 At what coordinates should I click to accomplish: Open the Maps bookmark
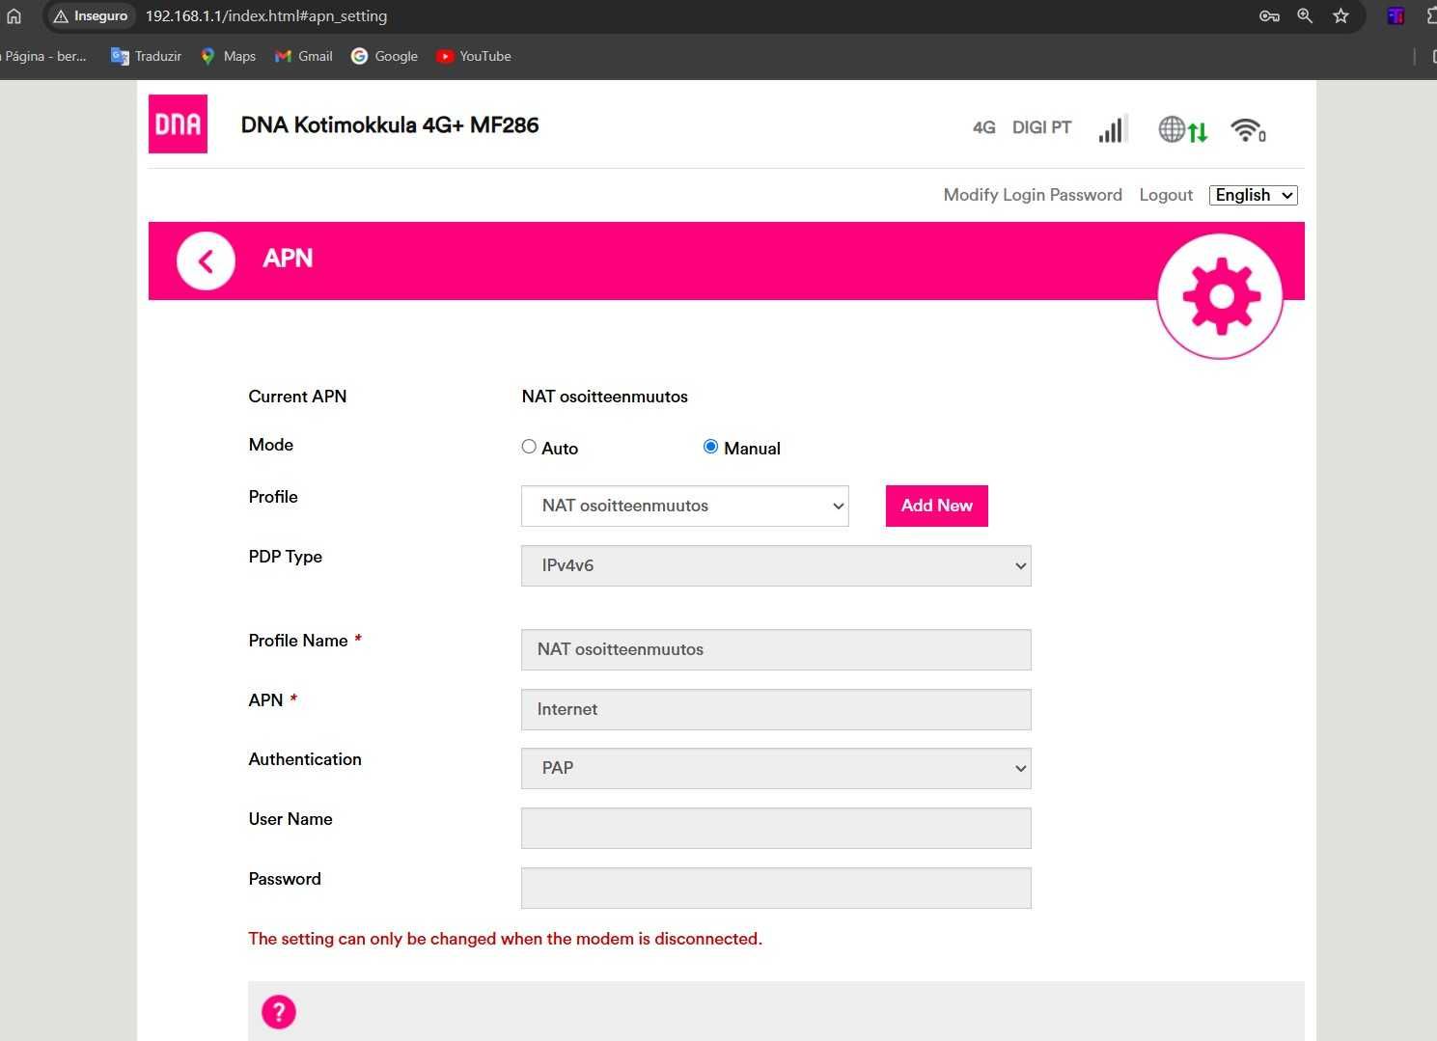pos(228,56)
